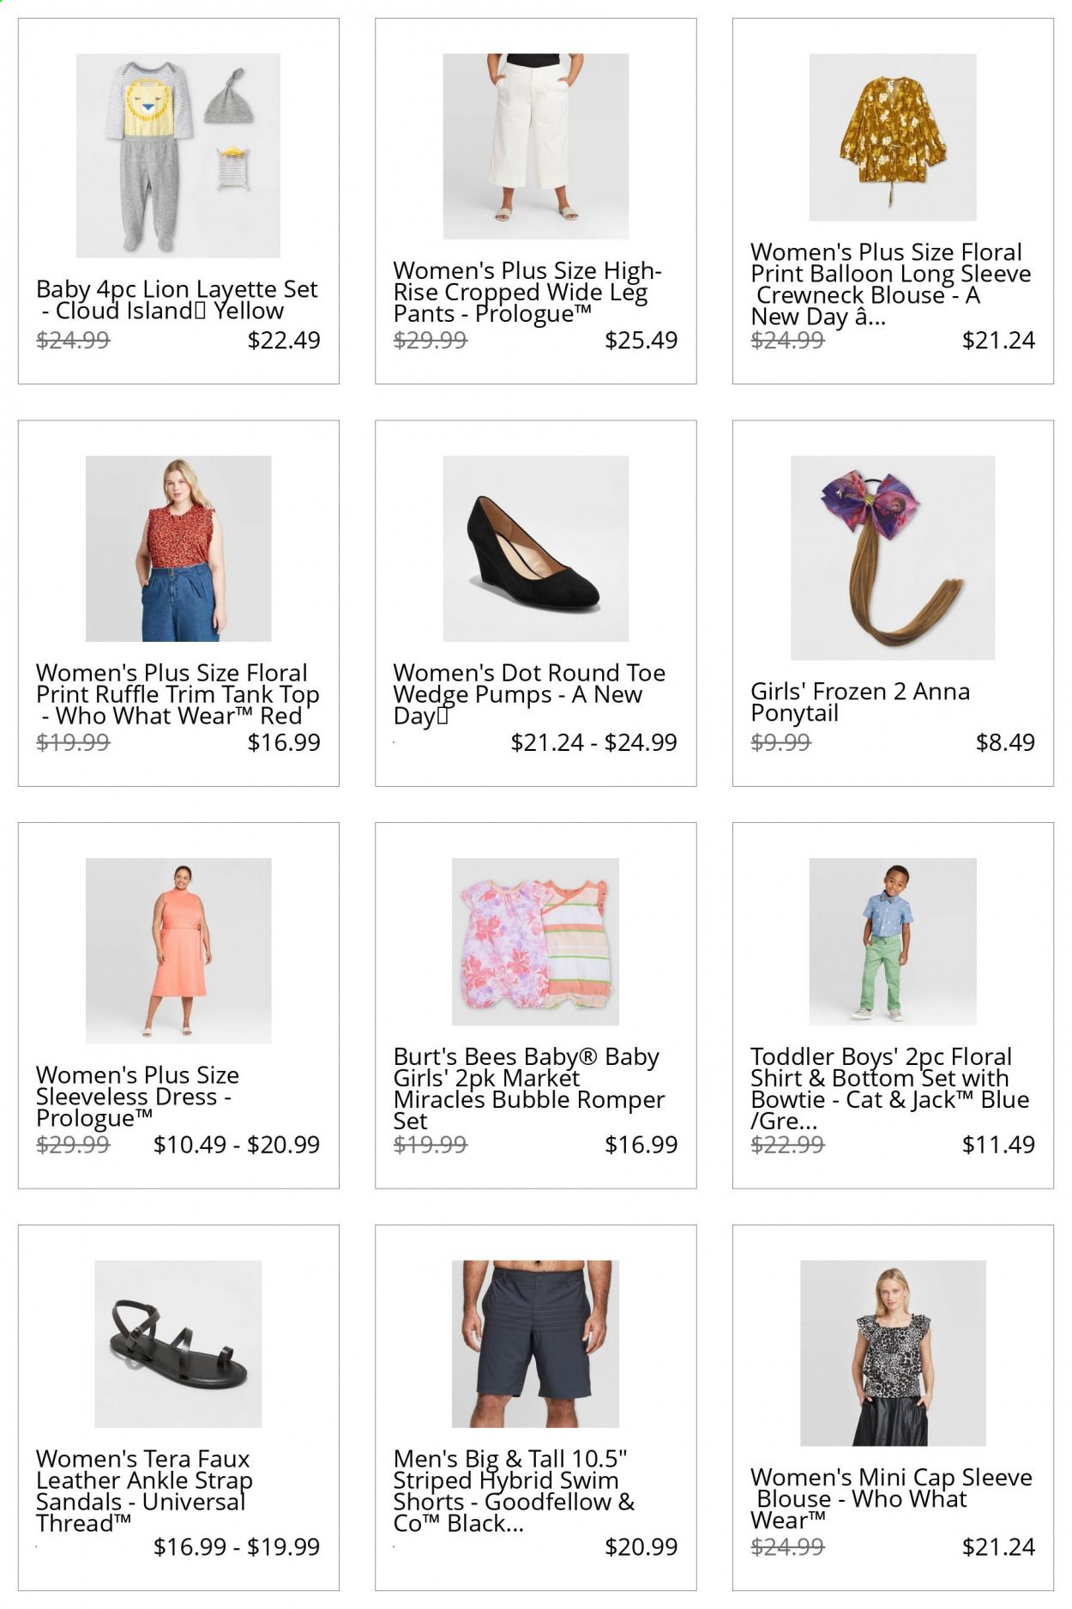Click the Frozen 2 Anna Ponytail picture

click(893, 558)
